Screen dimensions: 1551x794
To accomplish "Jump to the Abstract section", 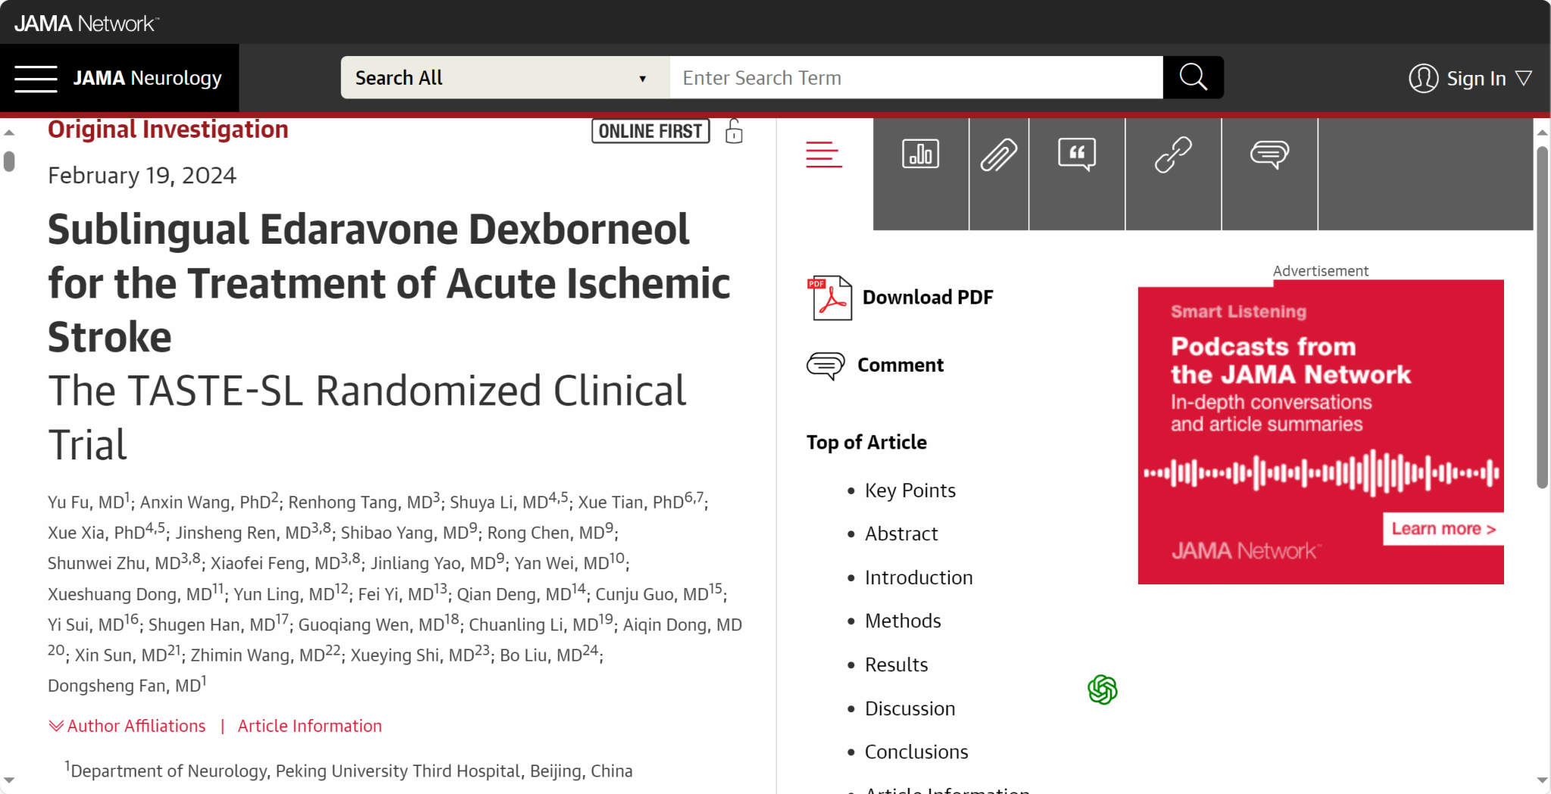I will (x=901, y=534).
